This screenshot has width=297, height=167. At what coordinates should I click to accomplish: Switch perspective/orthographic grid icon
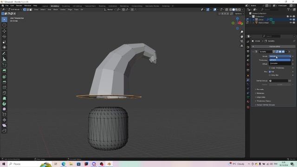click(242, 46)
